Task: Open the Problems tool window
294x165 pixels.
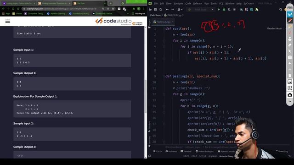Action: pos(171,152)
